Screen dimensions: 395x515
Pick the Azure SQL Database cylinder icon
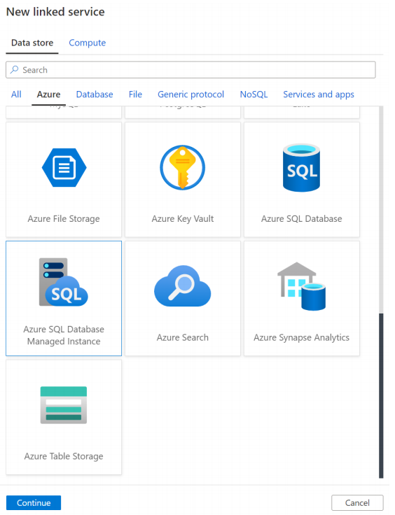point(301,167)
